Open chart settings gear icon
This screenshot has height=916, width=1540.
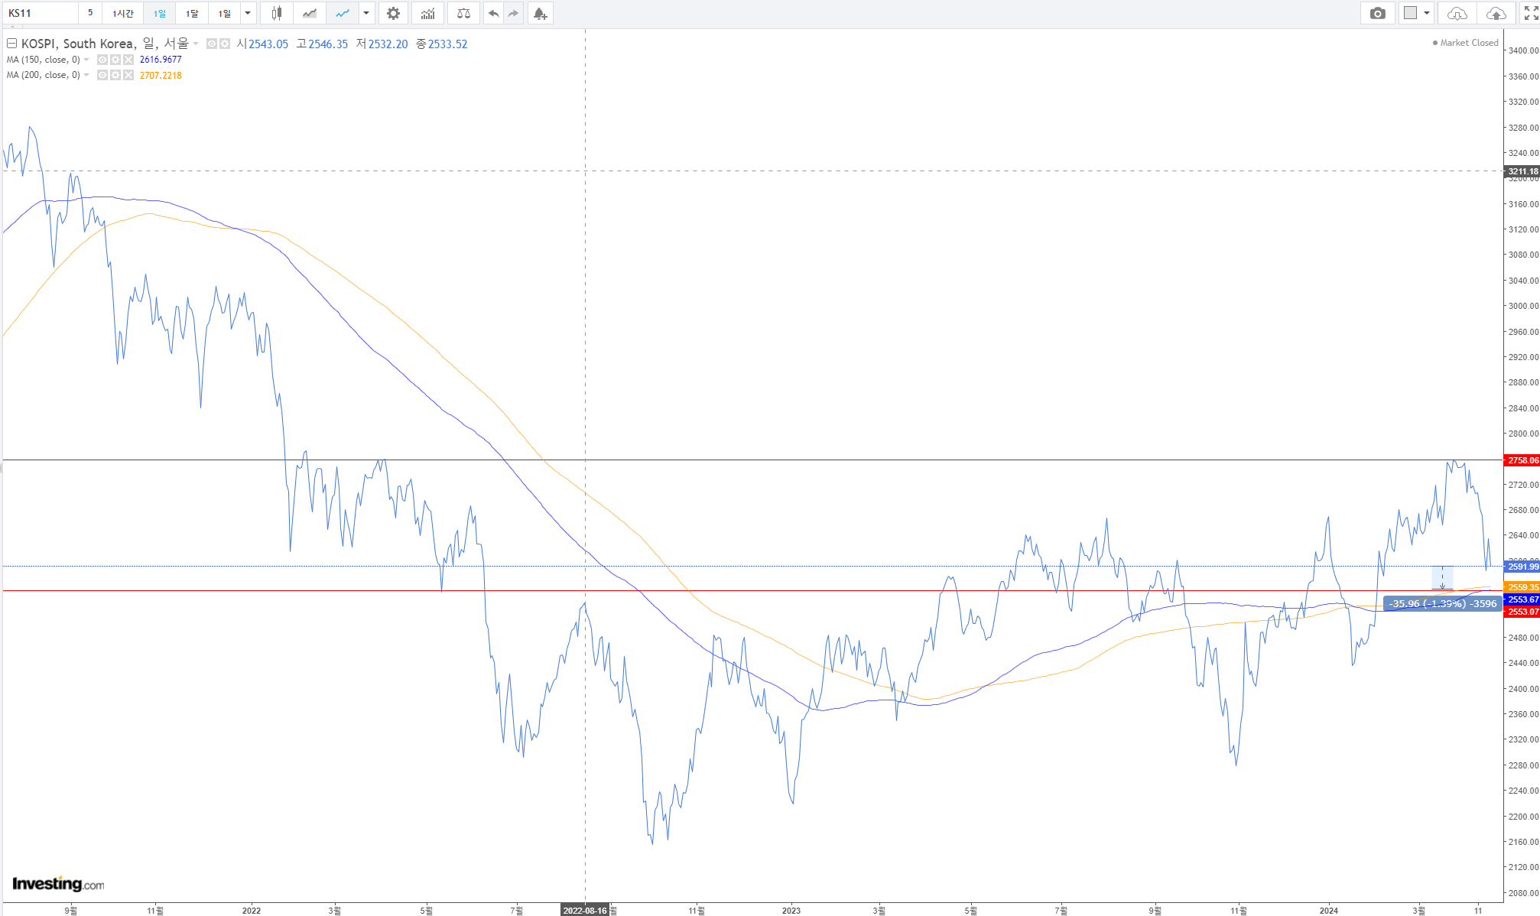393,13
